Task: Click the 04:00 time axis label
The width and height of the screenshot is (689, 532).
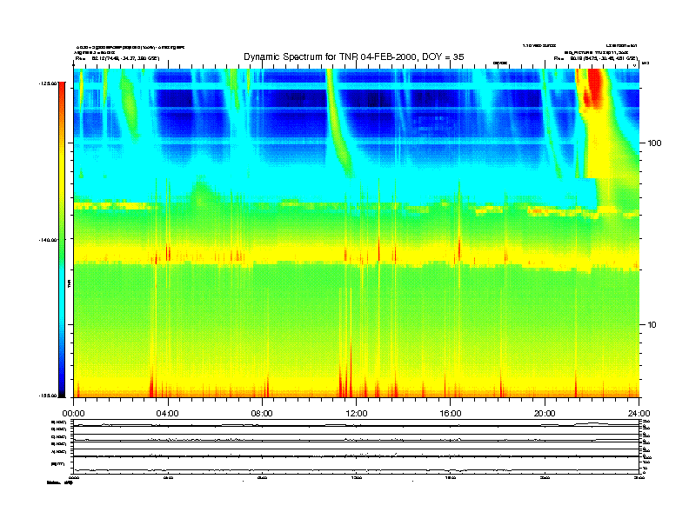Action: tap(168, 414)
